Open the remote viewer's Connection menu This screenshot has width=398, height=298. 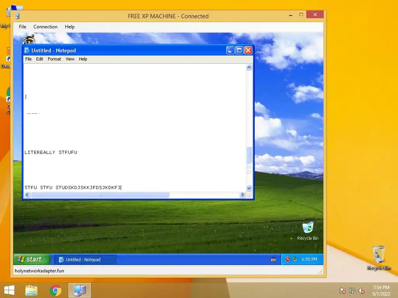pos(45,27)
